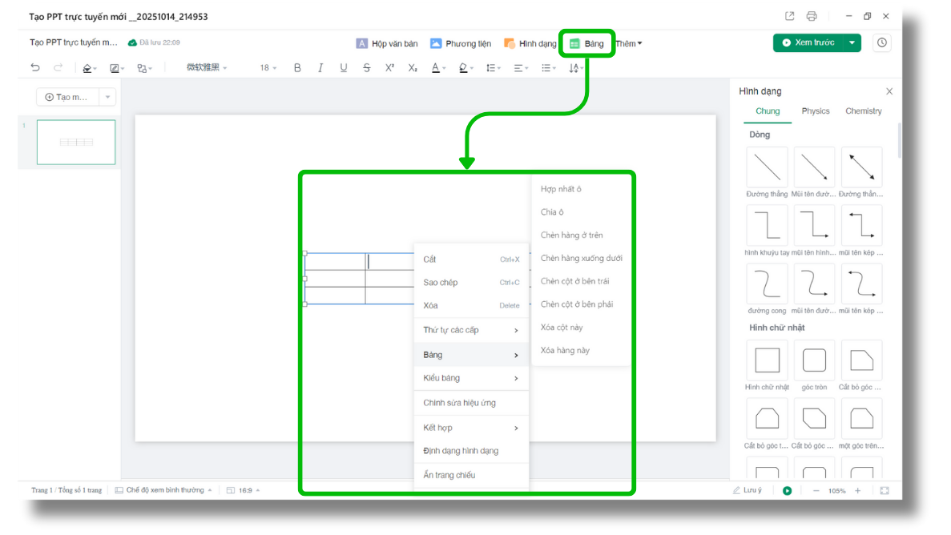The height and width of the screenshot is (535, 951).
Task: Click the print icon in title bar
Action: pyautogui.click(x=812, y=17)
